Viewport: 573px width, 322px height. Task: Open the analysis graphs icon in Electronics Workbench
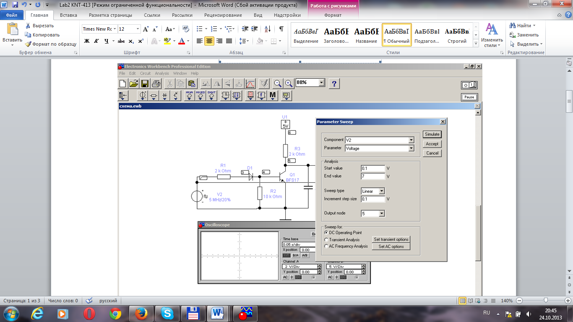click(250, 83)
